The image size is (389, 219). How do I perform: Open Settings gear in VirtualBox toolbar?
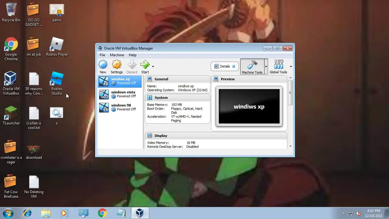tap(117, 64)
